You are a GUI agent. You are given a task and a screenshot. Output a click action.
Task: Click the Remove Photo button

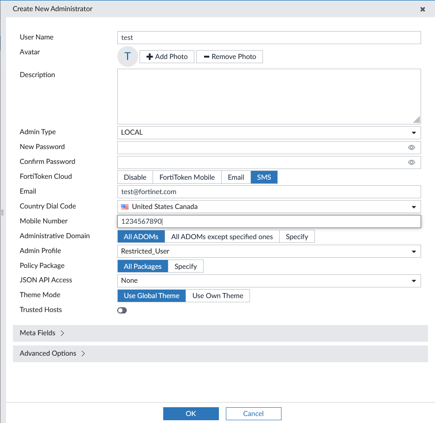(230, 57)
